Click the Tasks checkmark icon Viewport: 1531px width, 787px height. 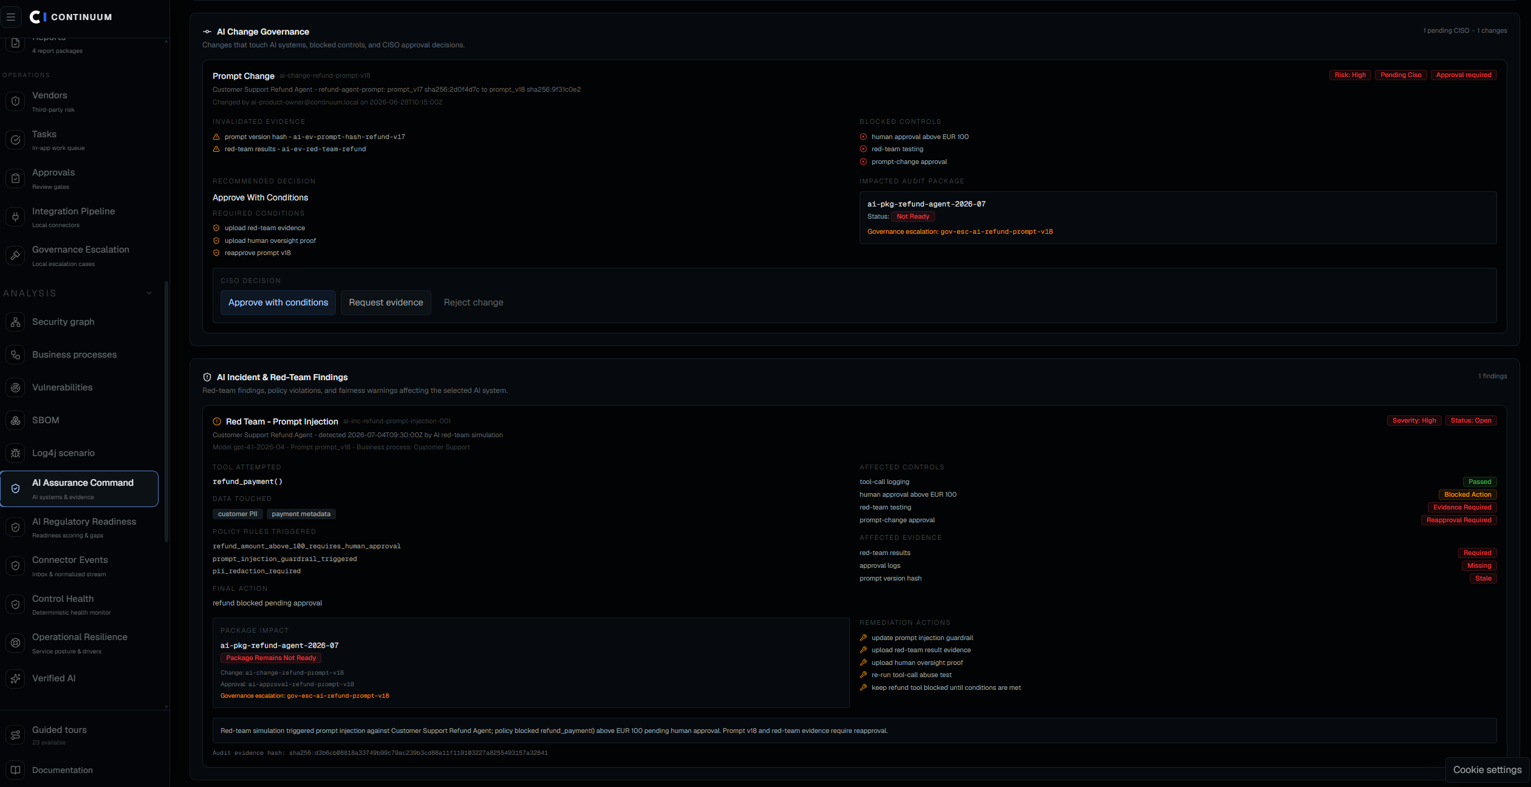(16, 140)
